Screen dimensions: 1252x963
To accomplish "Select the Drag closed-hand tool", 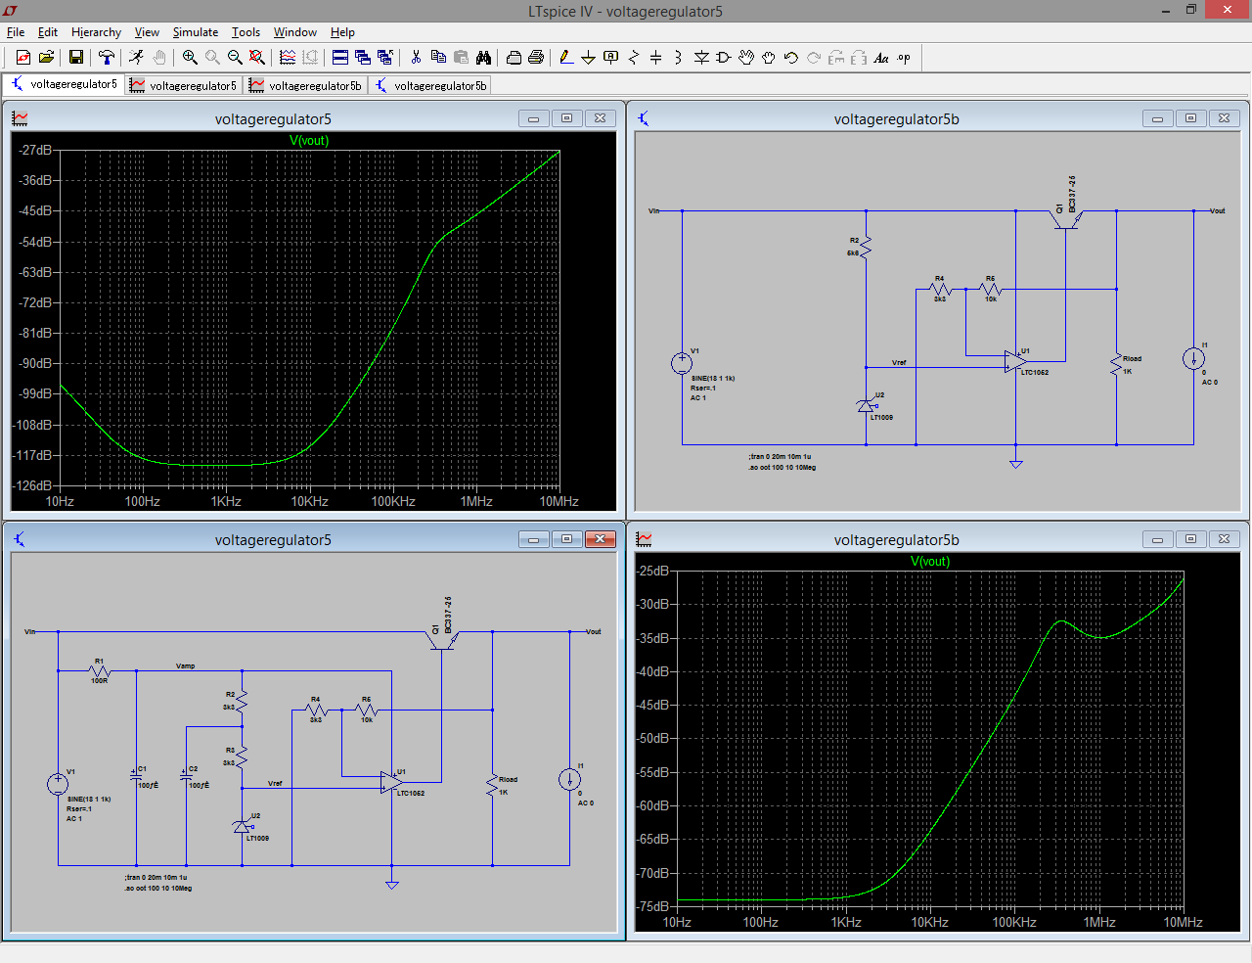I will (769, 58).
